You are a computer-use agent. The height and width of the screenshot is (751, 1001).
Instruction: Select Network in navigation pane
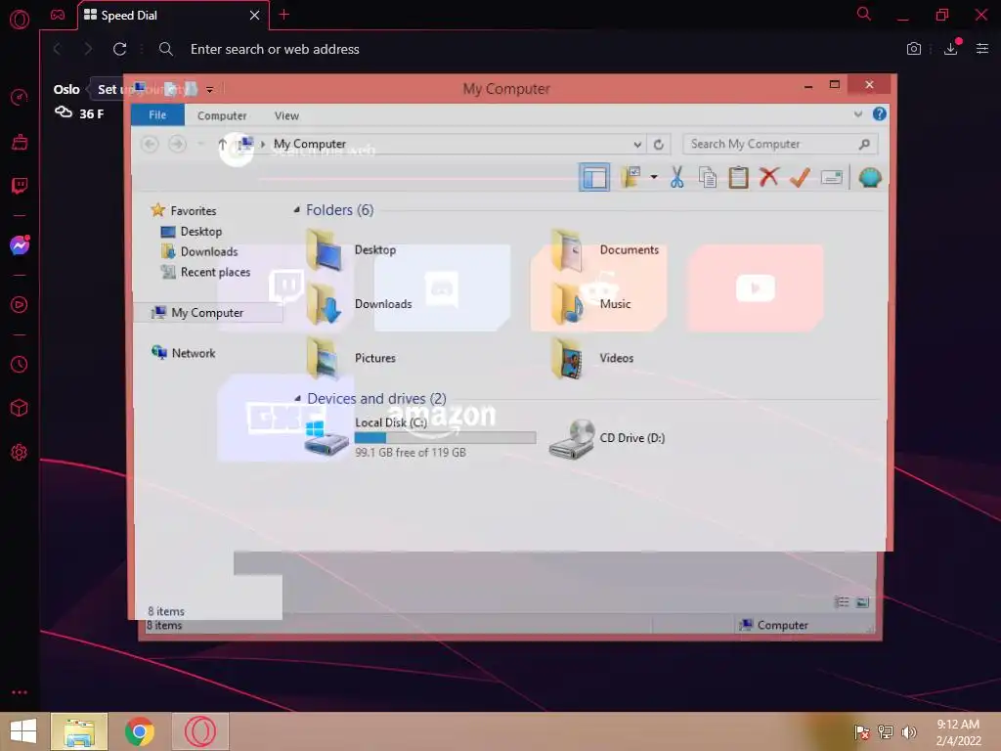(x=184, y=352)
